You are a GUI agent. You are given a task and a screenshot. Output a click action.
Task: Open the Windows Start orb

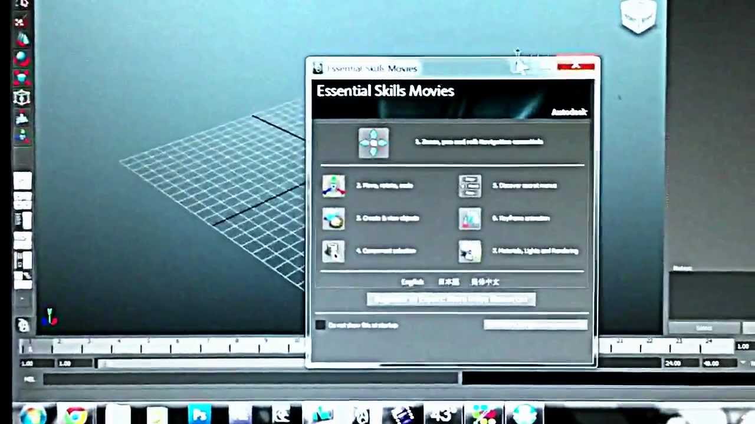[x=32, y=415]
